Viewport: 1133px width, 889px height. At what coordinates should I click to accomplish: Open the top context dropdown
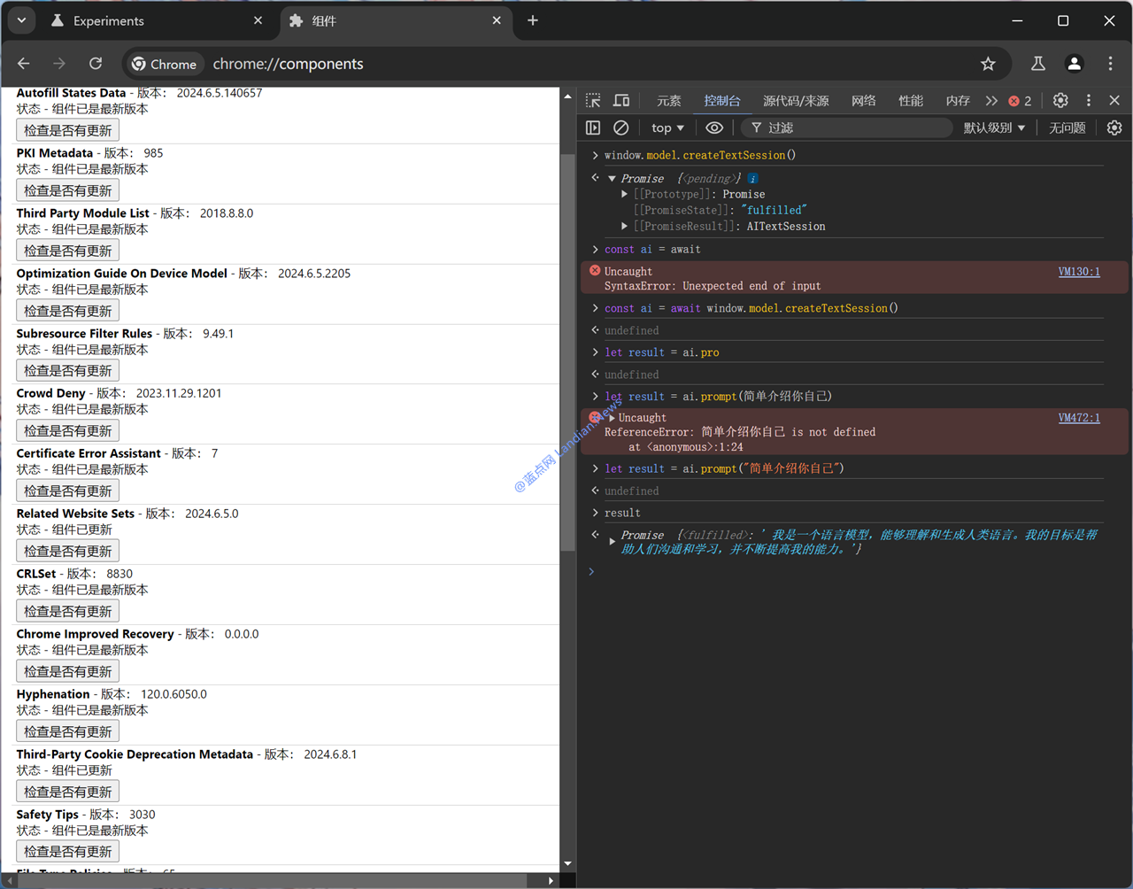coord(667,128)
